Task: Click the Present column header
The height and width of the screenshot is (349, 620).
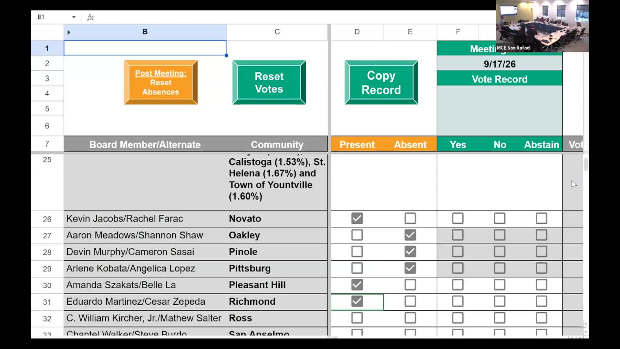Action: point(357,144)
